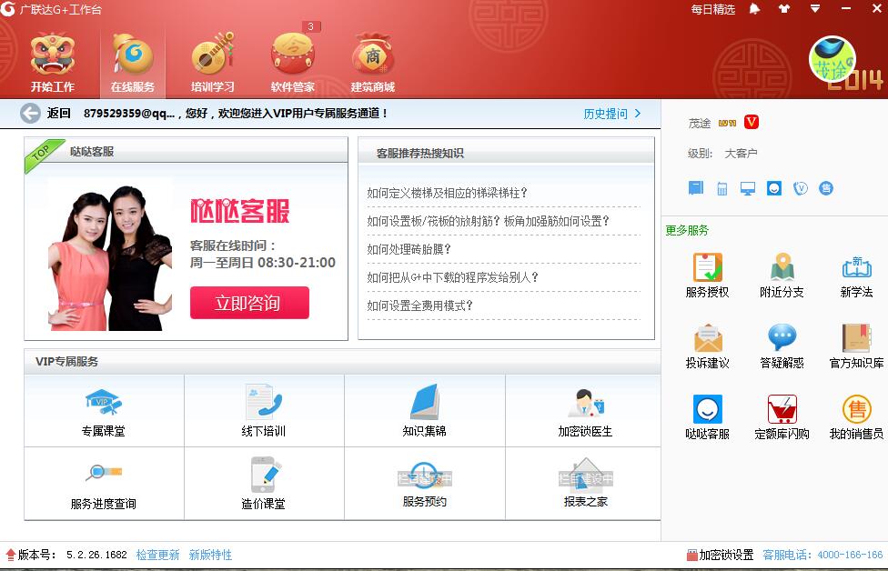
Task: Open the 报表之家 house service
Action: point(585,484)
